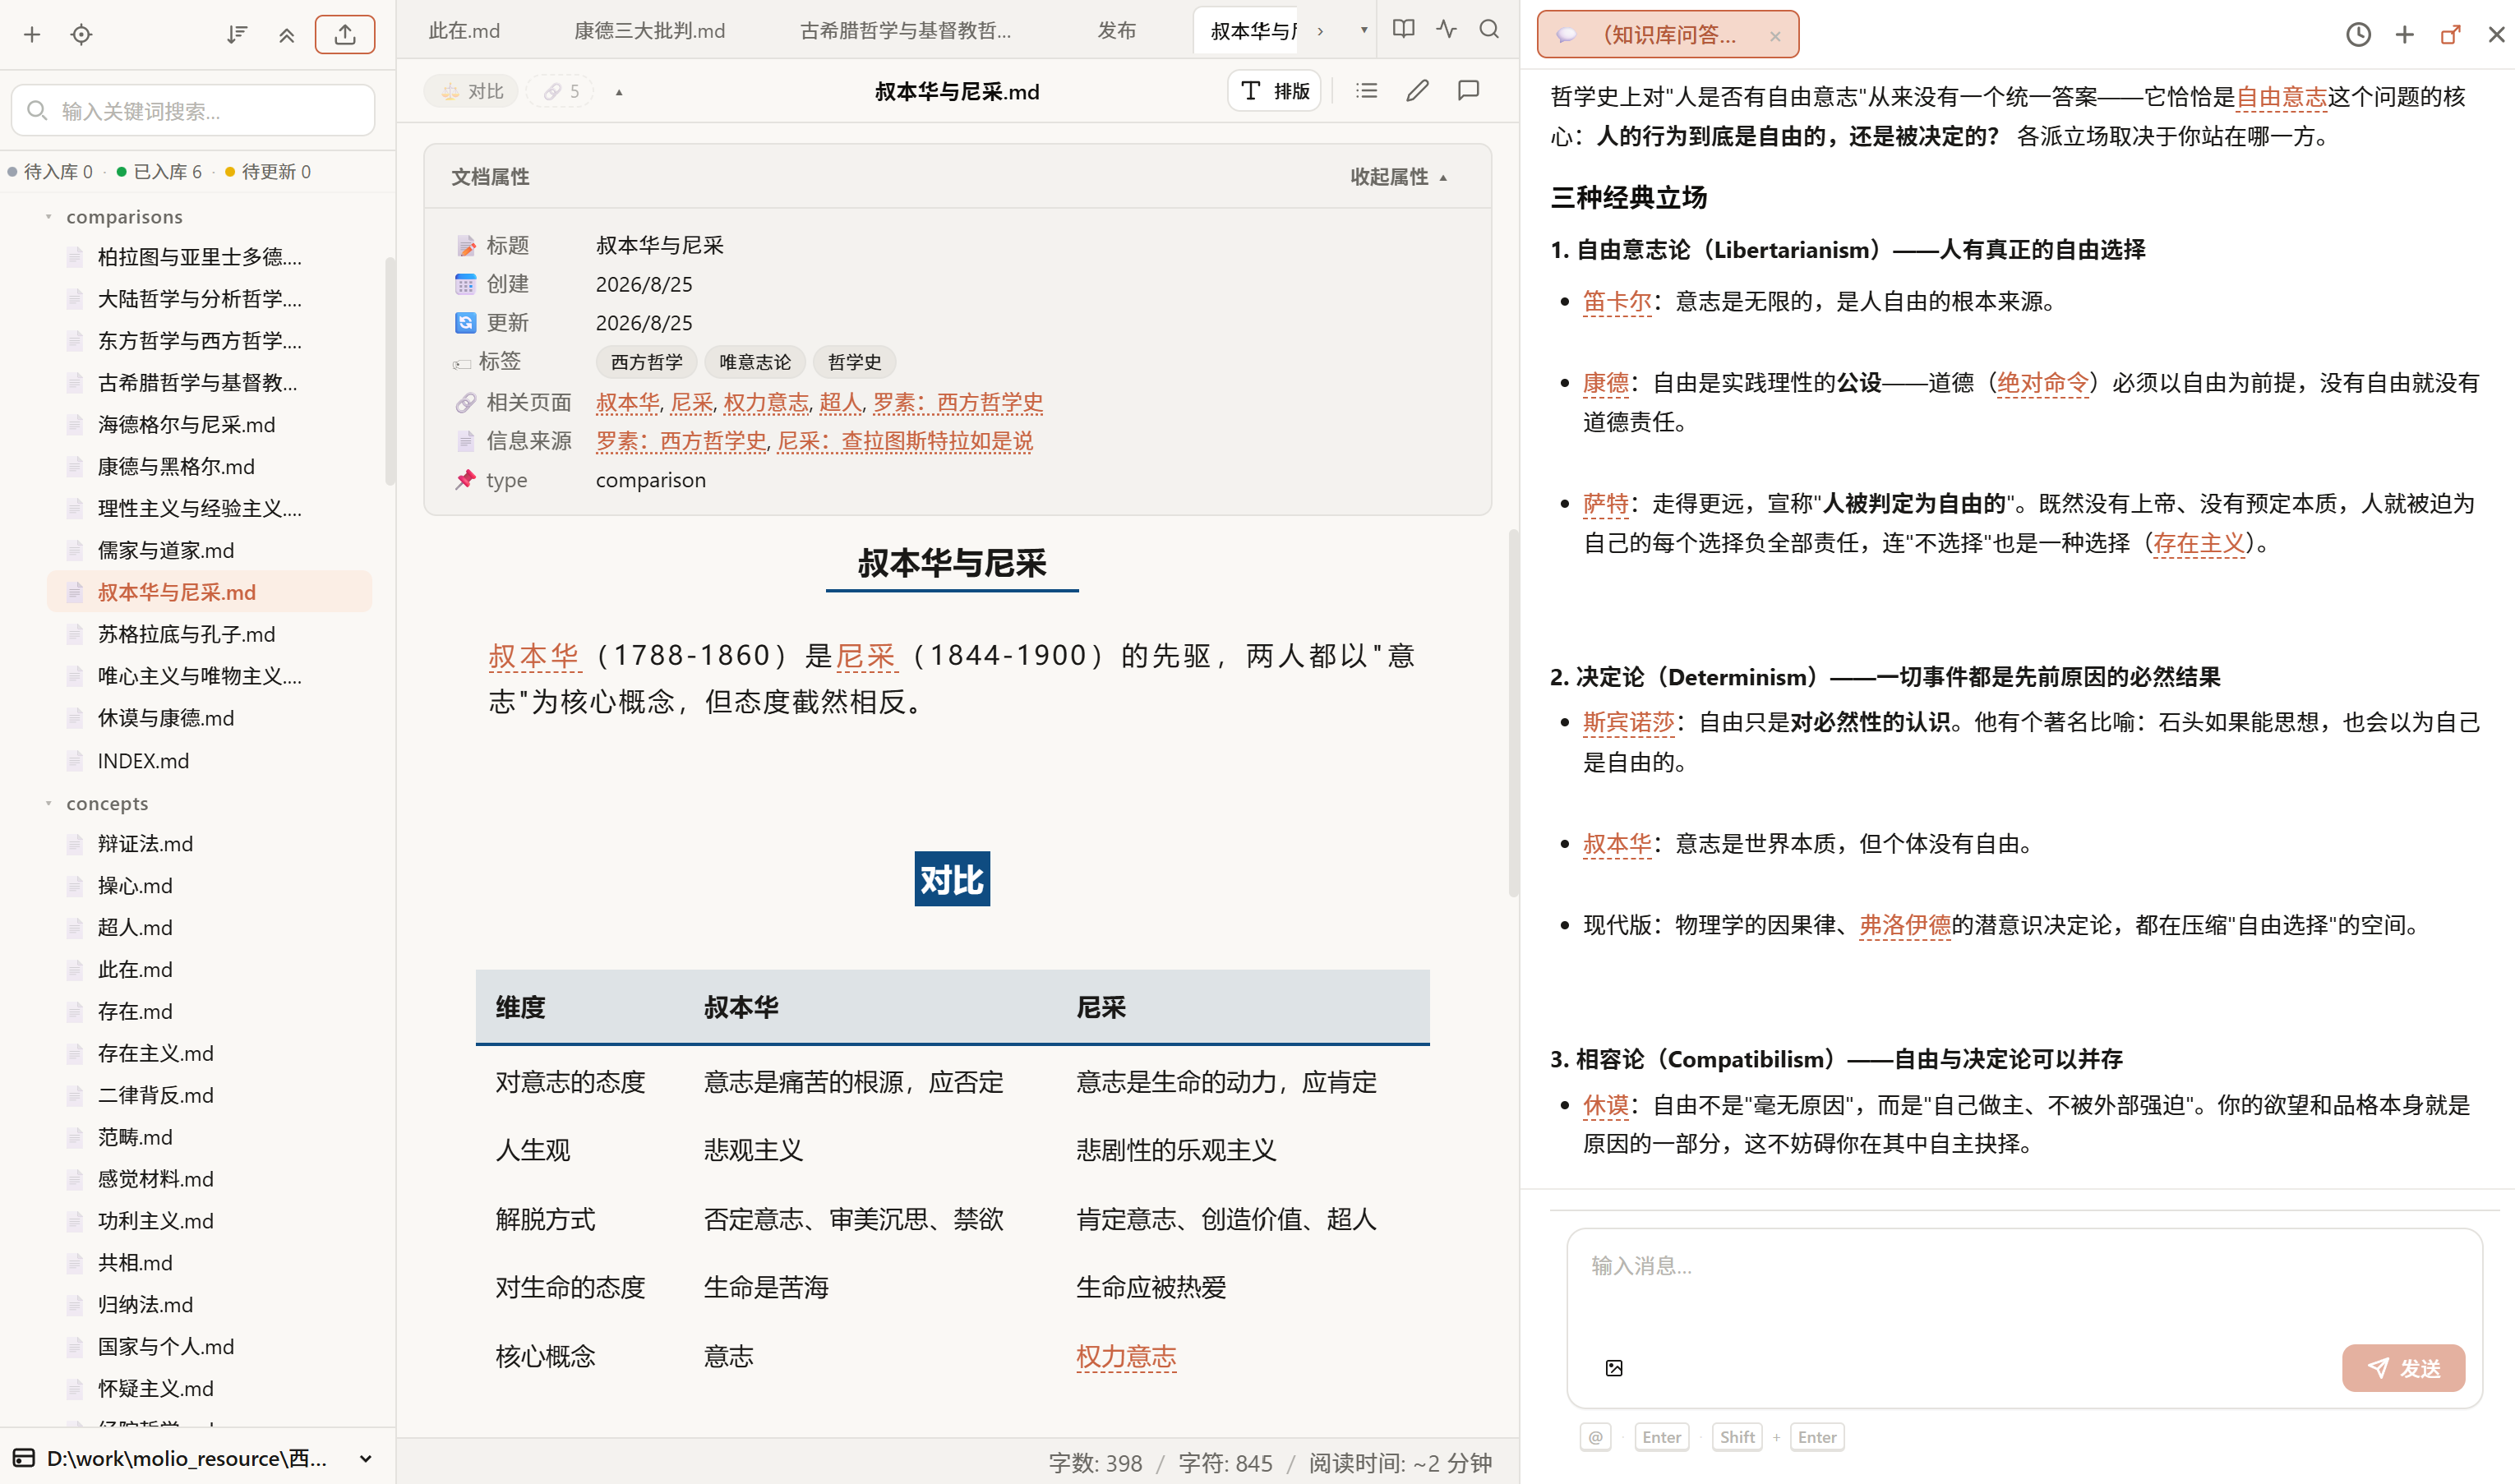Screen dimensions: 2515x1484
Task: Click the image attachment icon in message box
Action: [1614, 1368]
